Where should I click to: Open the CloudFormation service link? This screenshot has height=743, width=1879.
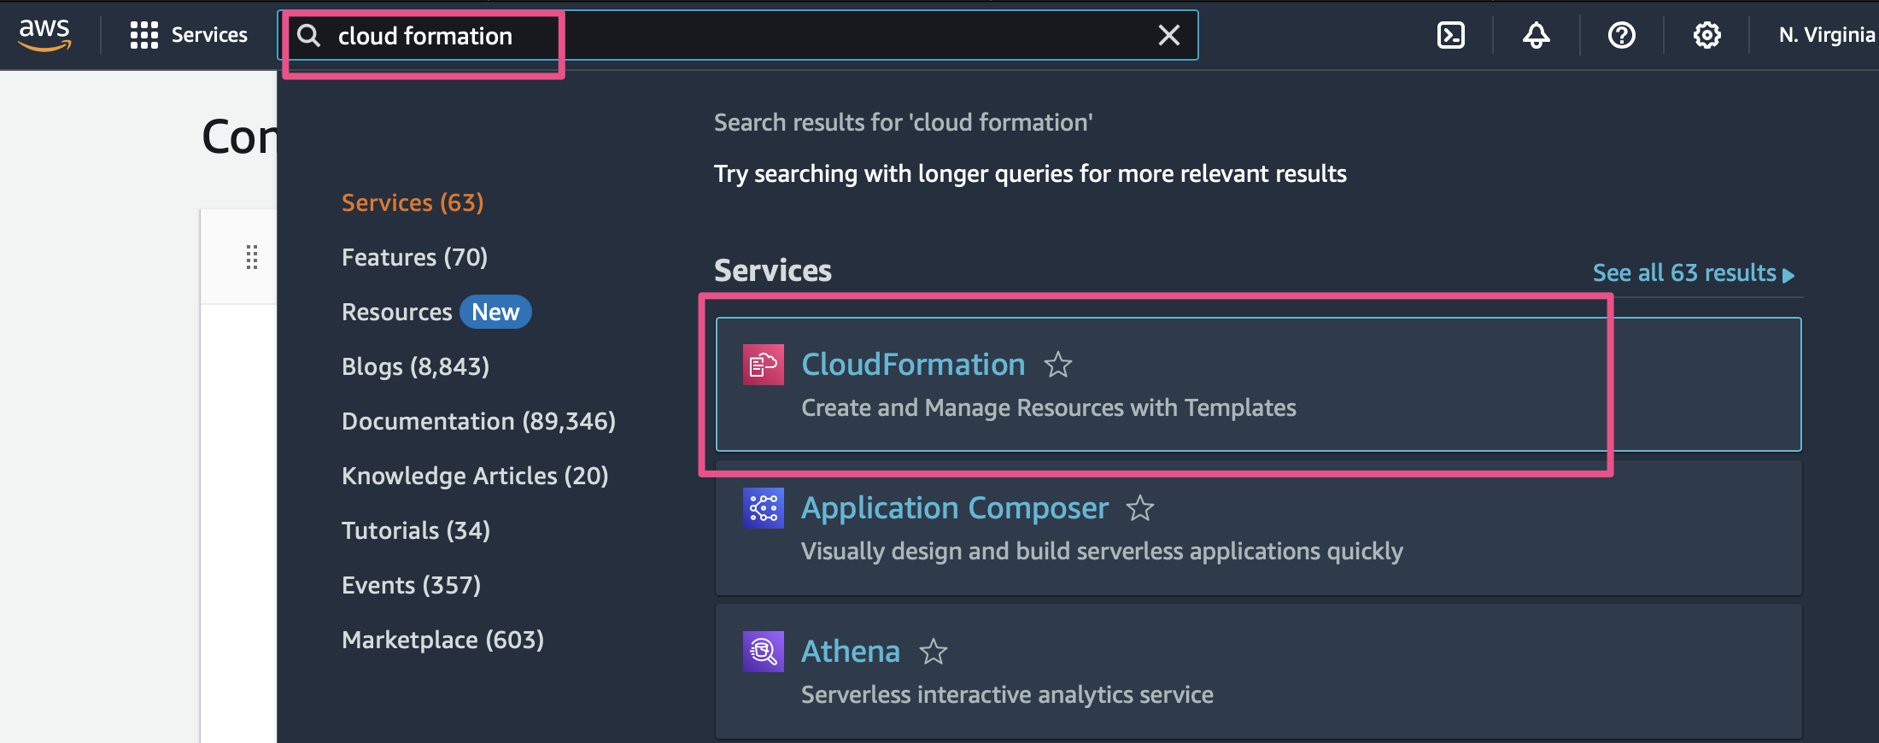pos(912,365)
